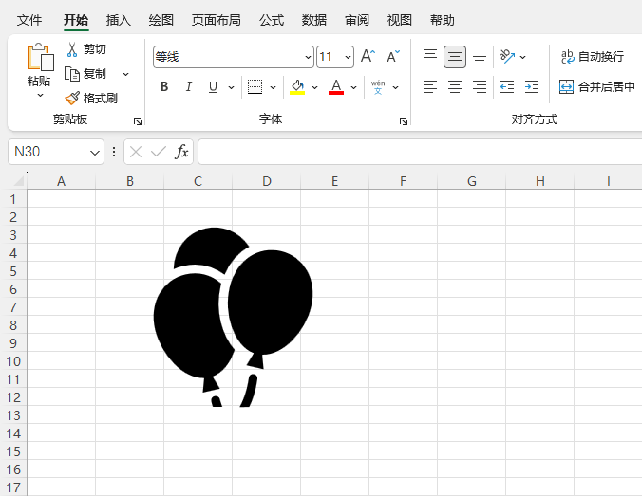Click the fx insert function icon
The width and height of the screenshot is (642, 496).
click(x=181, y=152)
